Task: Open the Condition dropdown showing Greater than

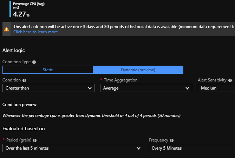Action: point(48,88)
